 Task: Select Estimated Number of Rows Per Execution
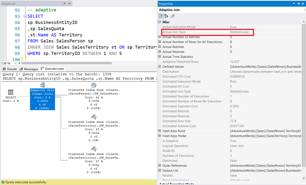pos(231,101)
